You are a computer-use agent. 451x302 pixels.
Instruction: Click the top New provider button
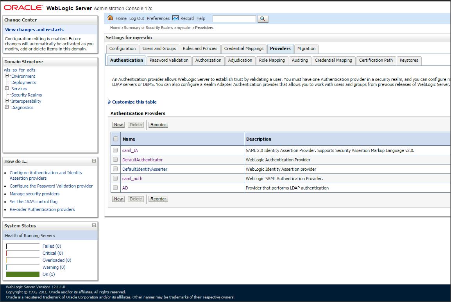pos(118,125)
